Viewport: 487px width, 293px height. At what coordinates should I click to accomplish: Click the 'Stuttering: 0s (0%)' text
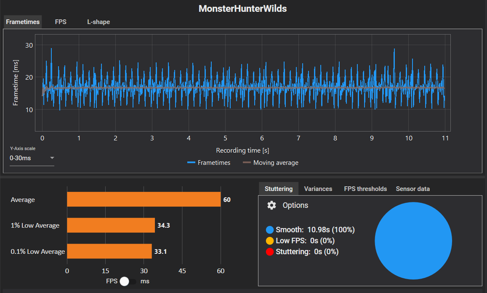(307, 252)
